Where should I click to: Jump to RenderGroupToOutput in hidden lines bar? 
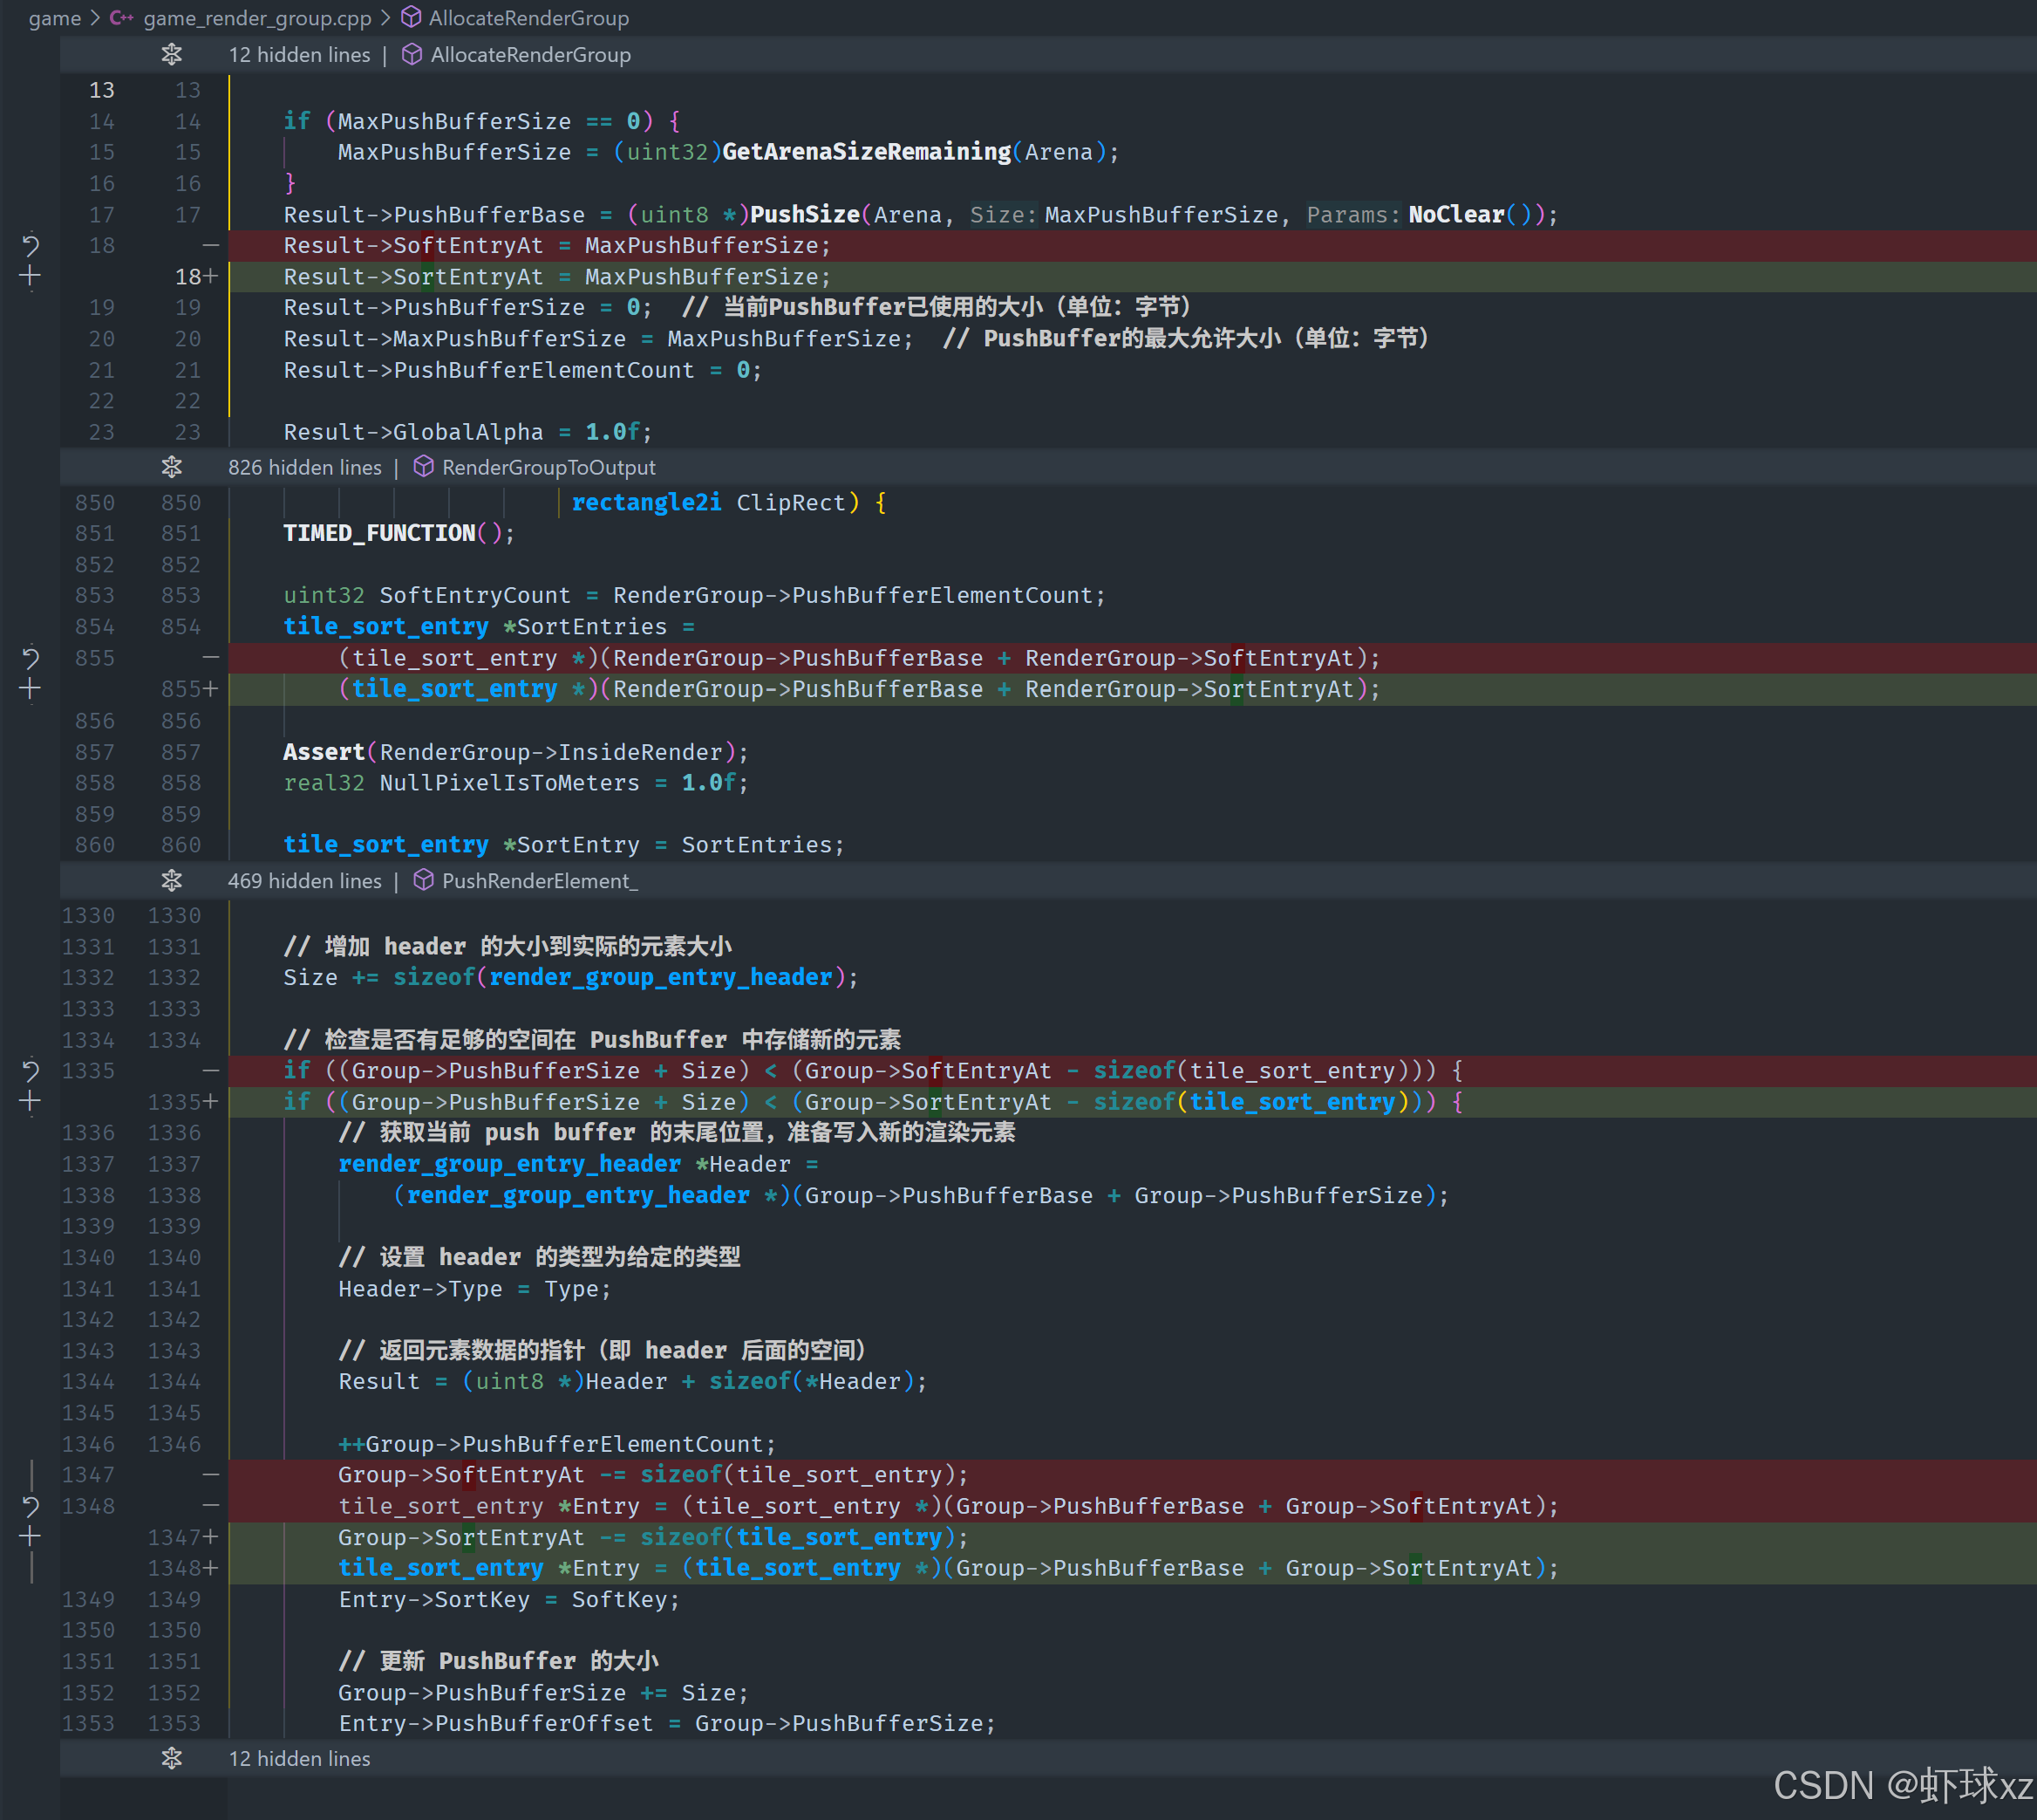(x=548, y=467)
